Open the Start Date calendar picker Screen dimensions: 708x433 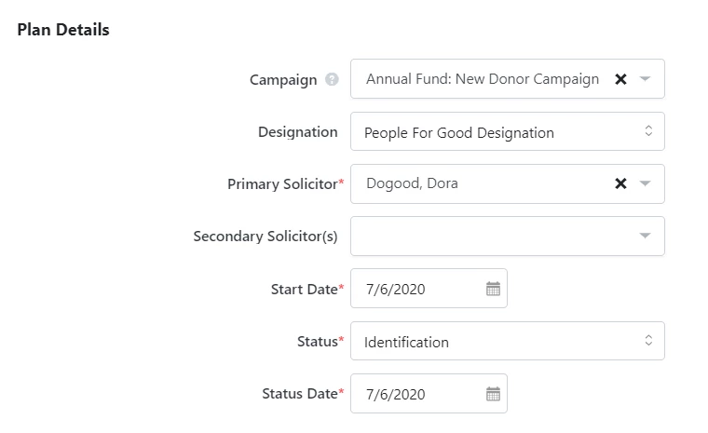click(x=493, y=289)
